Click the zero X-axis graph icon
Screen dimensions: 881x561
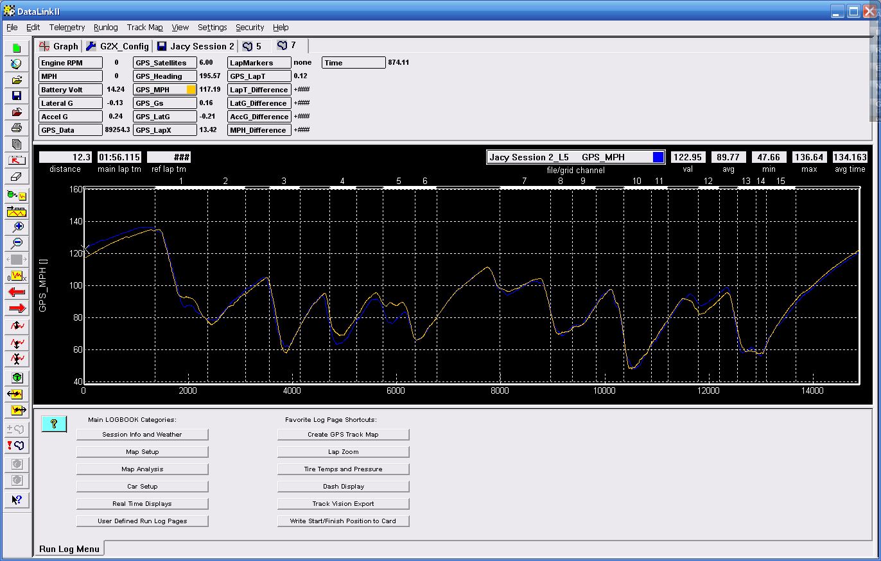pos(17,276)
